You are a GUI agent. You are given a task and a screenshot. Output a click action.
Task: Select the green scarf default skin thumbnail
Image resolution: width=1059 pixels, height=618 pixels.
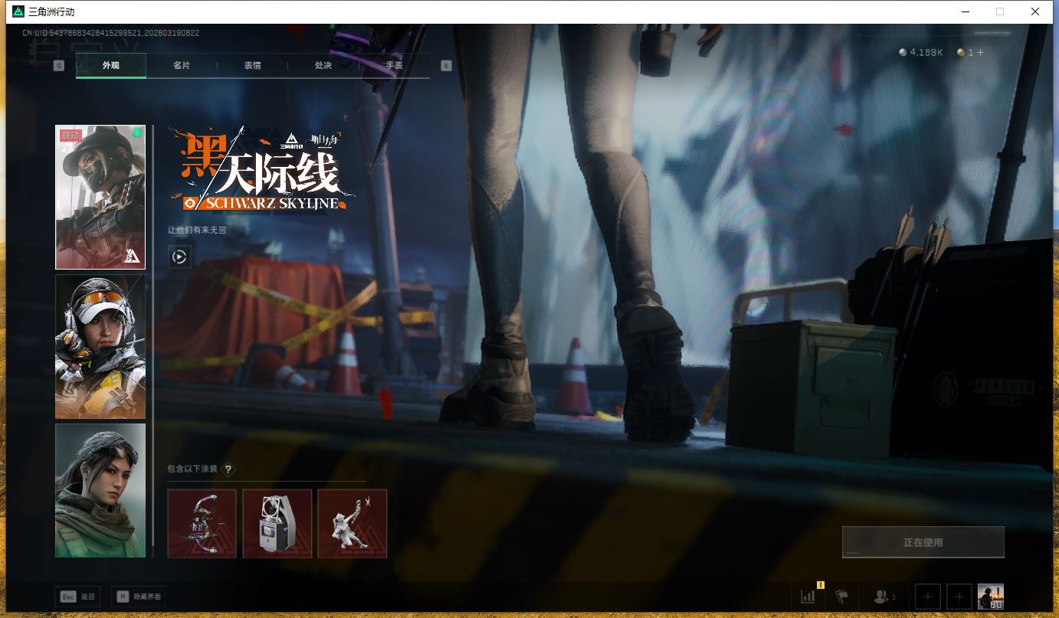pos(100,490)
